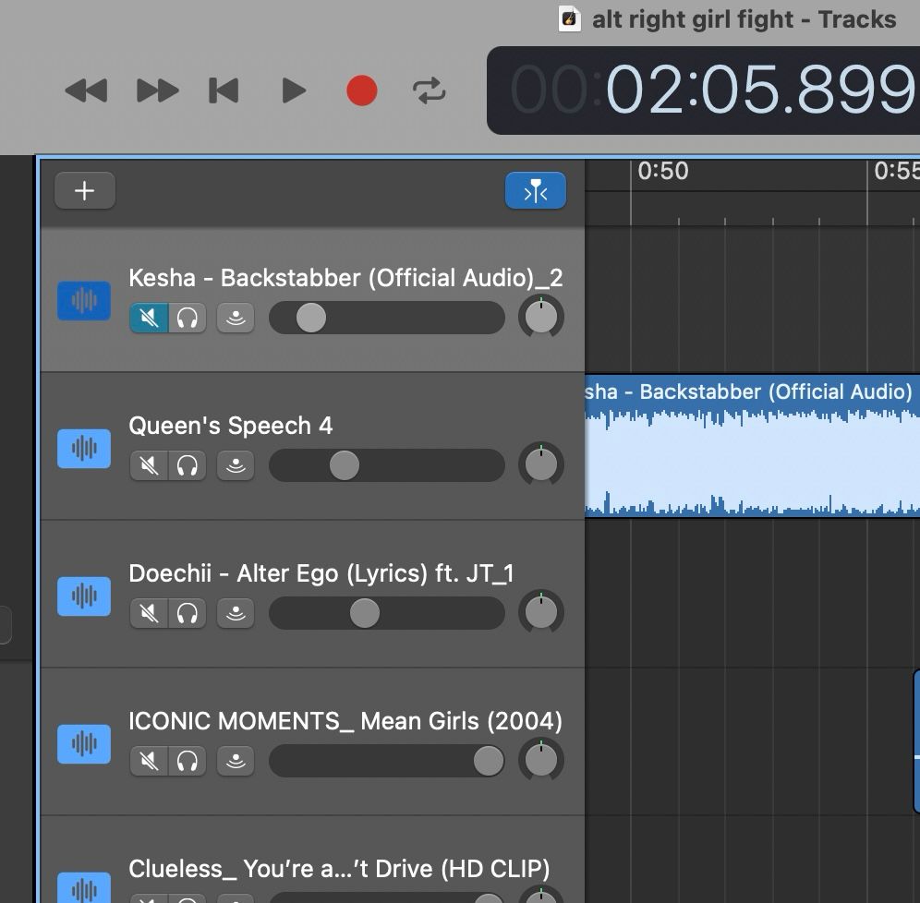920x903 pixels.
Task: Start recording with the red Record button
Action: 361,90
